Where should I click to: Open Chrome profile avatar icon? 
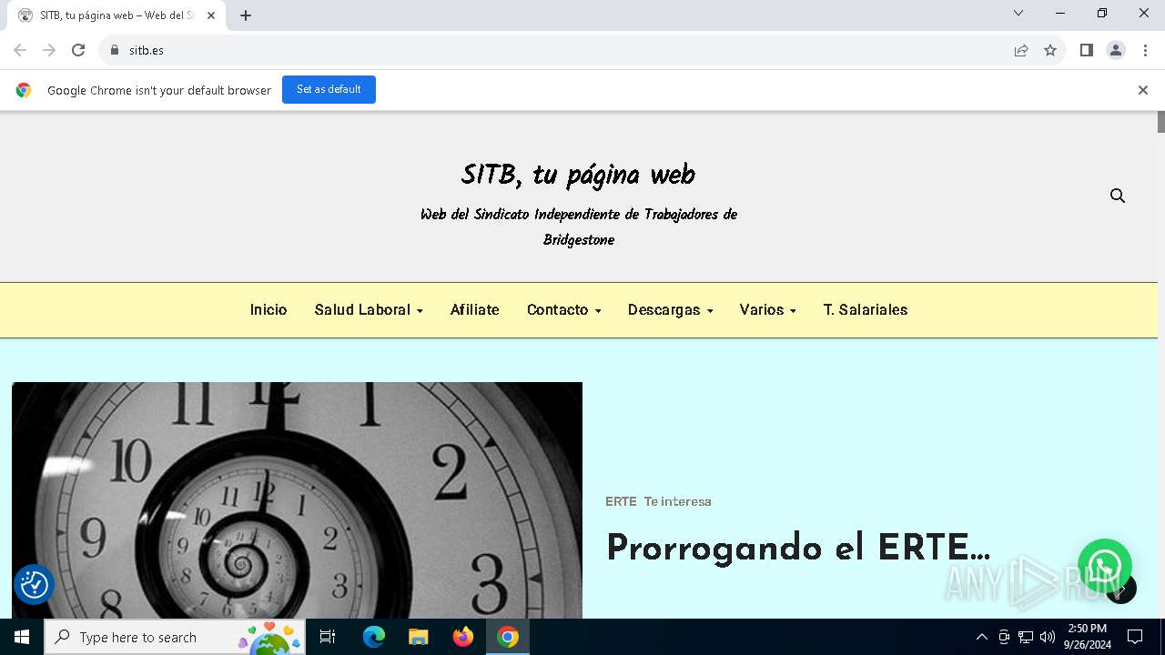point(1116,50)
